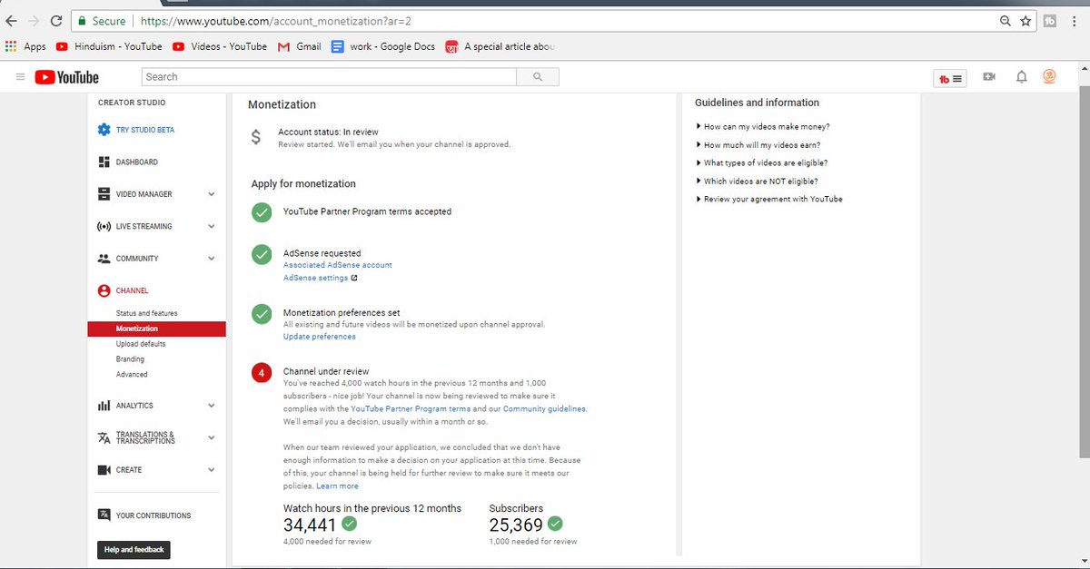Open 'A special article' bookmark
The height and width of the screenshot is (569, 1090).
[500, 46]
